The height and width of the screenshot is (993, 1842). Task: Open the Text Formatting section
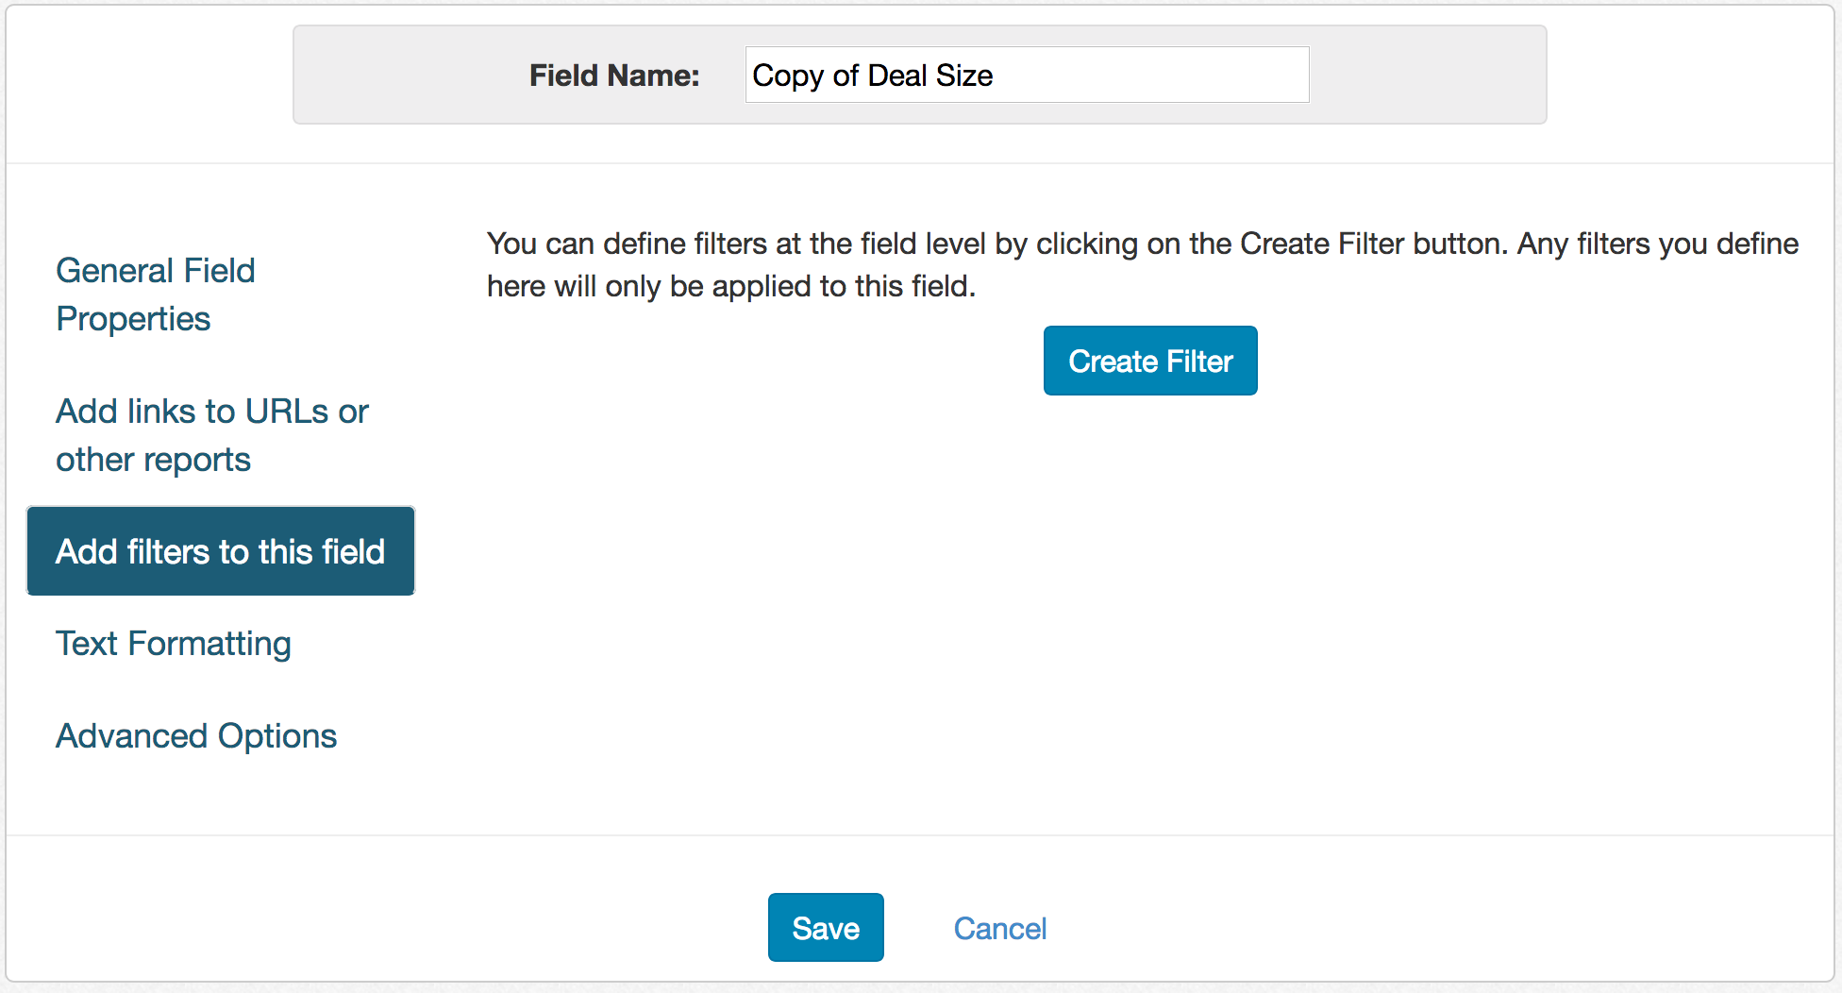(174, 644)
